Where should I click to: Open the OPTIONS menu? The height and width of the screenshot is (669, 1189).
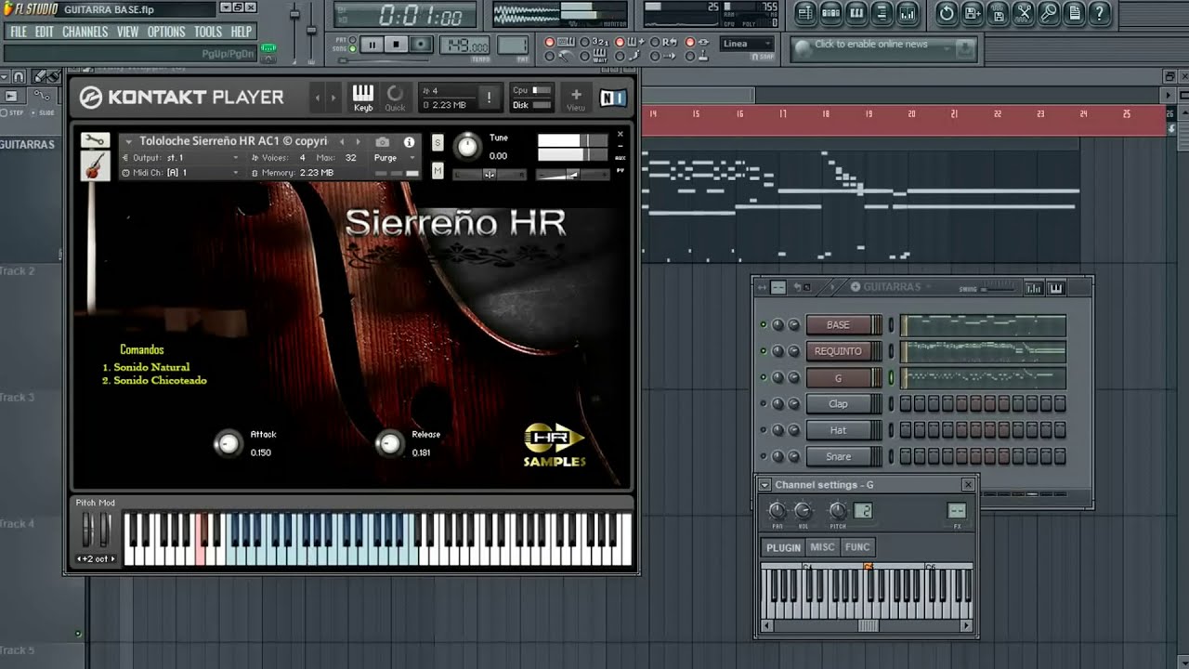166,31
